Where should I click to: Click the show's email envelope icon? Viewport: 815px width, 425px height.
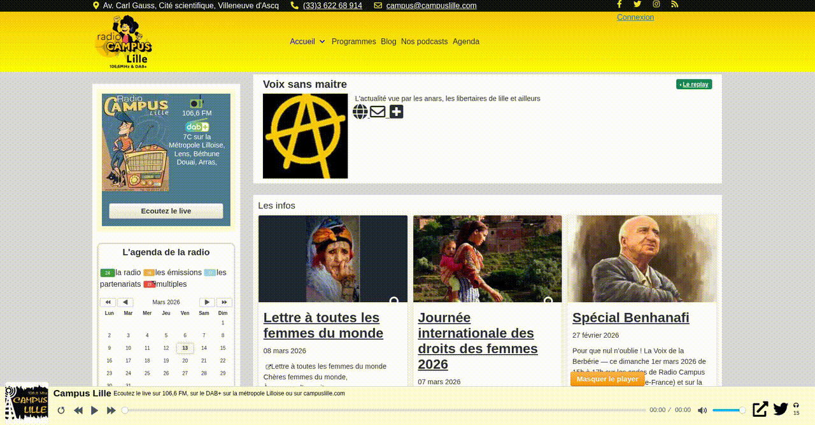tap(378, 112)
